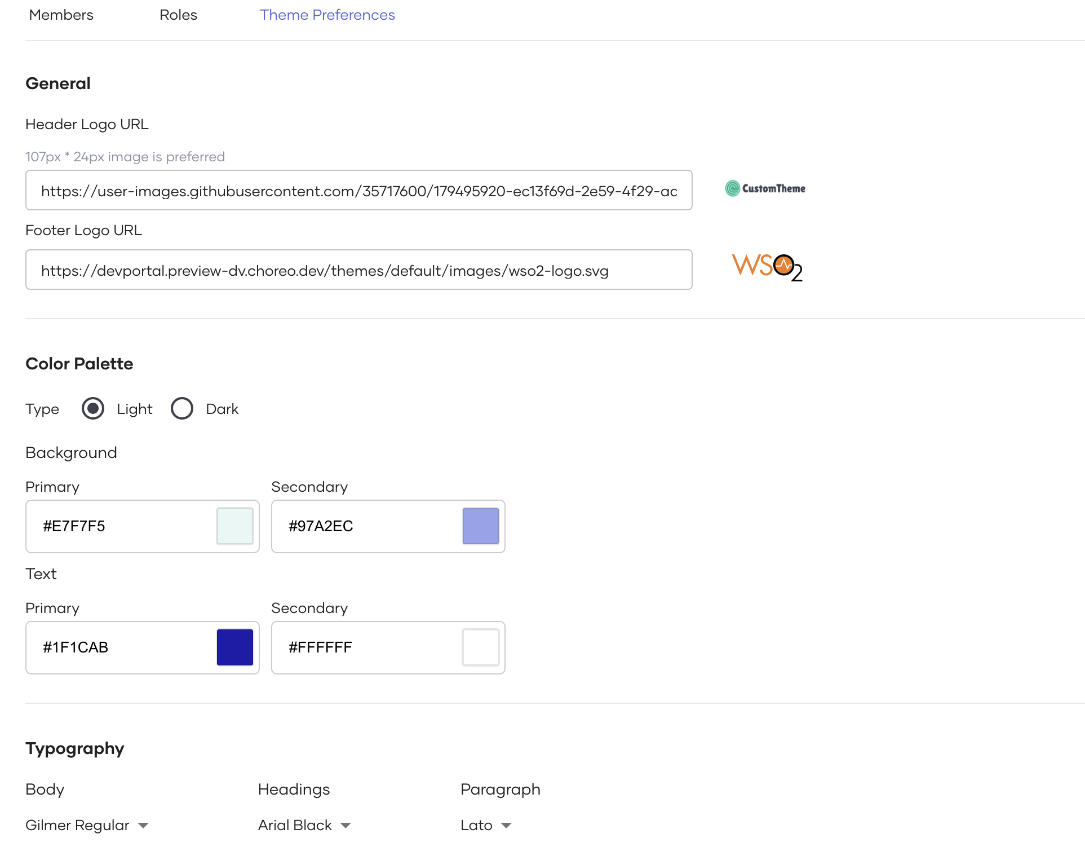The image size is (1085, 860).
Task: Open Body font dropdown Gilmer Regular
Action: pyautogui.click(x=87, y=825)
